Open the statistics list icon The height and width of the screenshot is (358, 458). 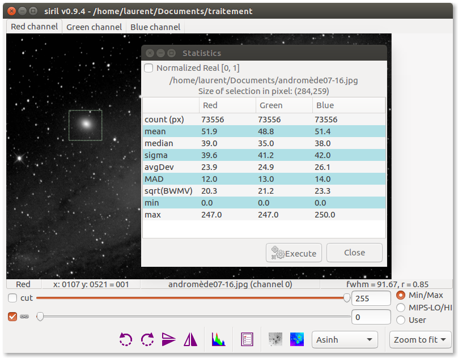pos(247,339)
